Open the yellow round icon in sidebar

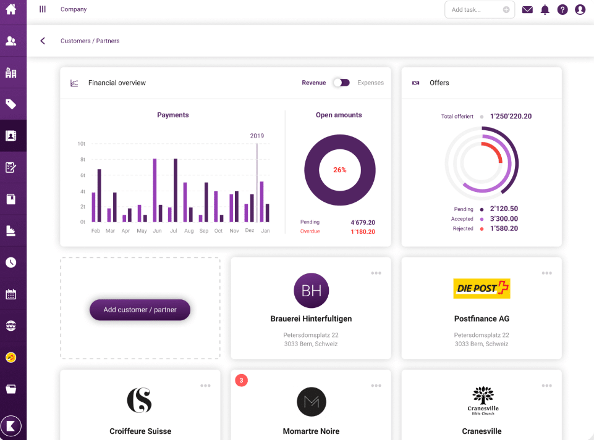tap(11, 357)
